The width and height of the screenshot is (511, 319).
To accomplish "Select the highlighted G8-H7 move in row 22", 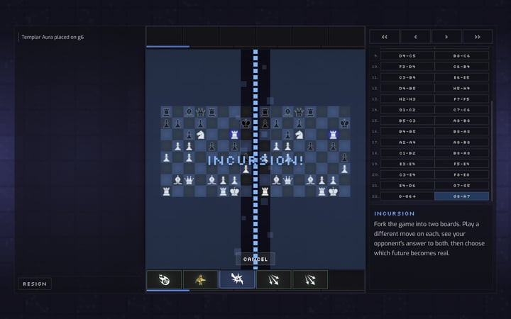I will tap(462, 196).
